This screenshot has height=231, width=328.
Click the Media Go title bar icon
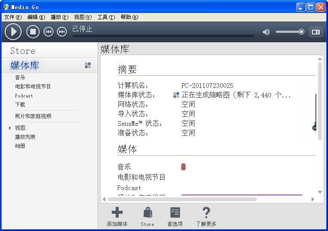click(x=6, y=7)
